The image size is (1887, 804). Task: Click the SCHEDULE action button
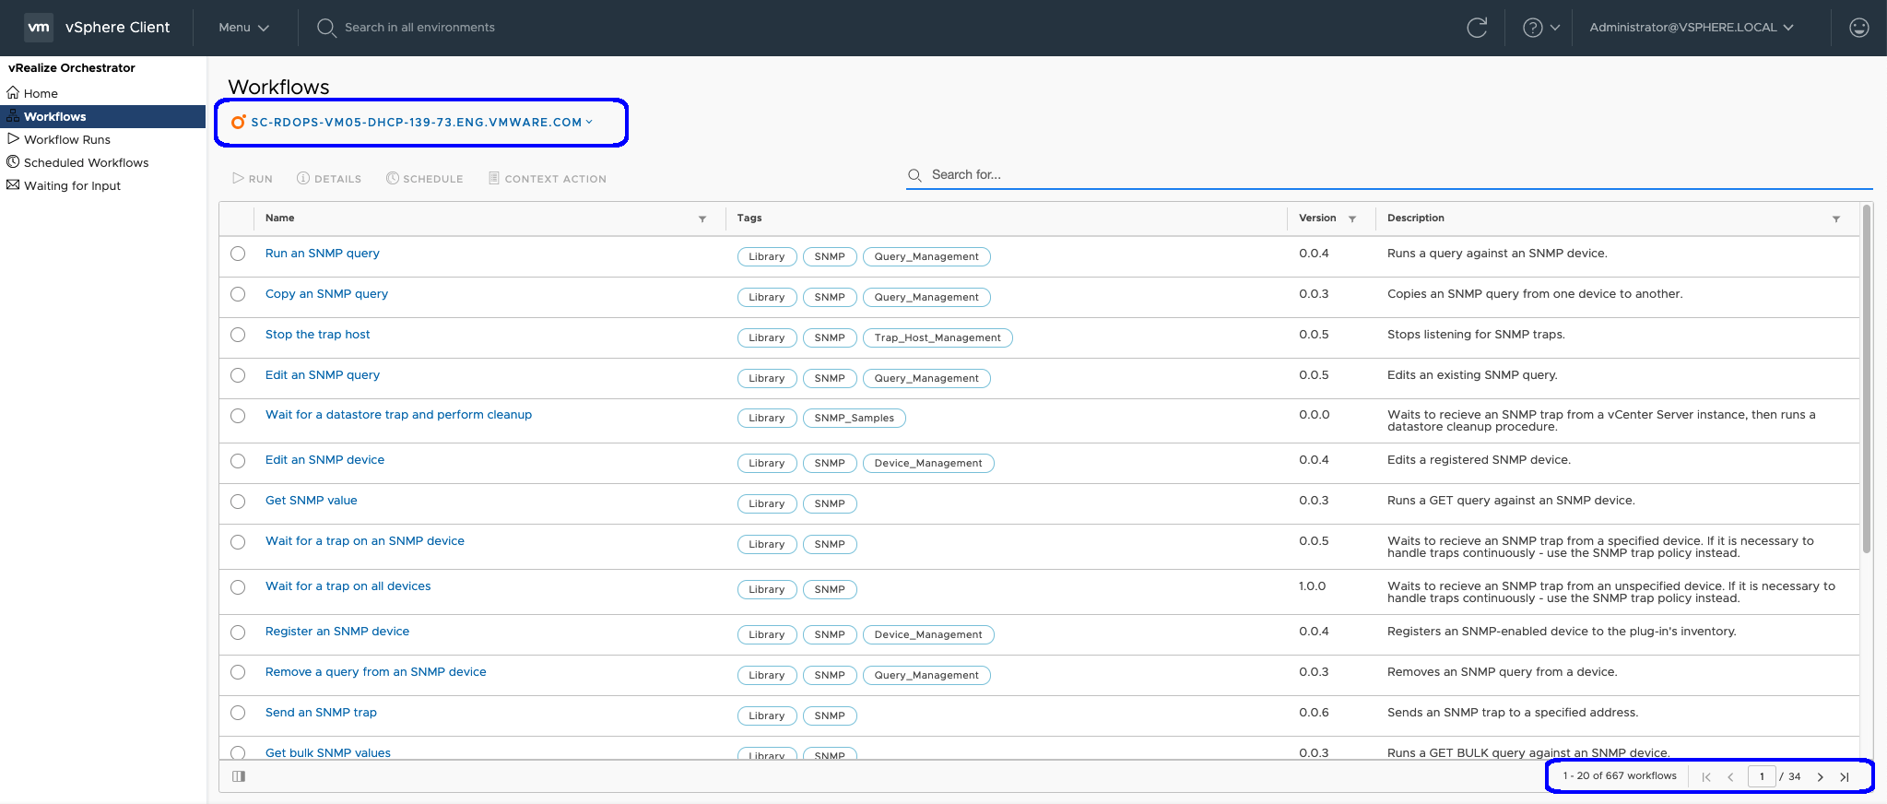[424, 179]
